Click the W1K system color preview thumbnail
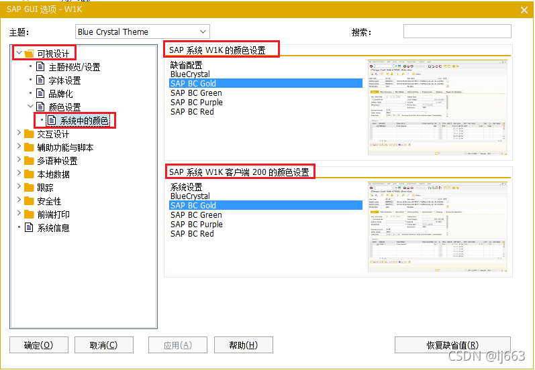 438,107
